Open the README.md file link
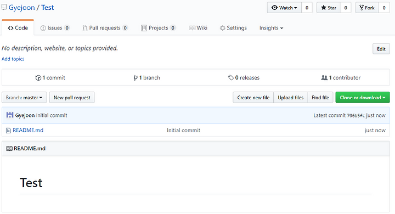The width and height of the screenshot is (395, 214). click(28, 130)
